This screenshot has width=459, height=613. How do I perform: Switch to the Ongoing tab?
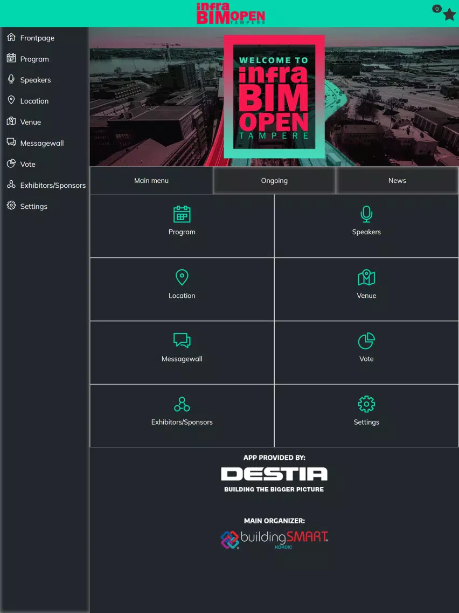[x=274, y=180]
